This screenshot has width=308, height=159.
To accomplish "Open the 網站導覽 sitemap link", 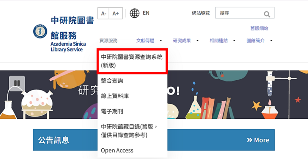I will point(201,13).
